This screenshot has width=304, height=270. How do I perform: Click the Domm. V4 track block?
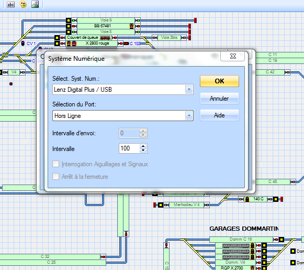[x=235, y=263]
